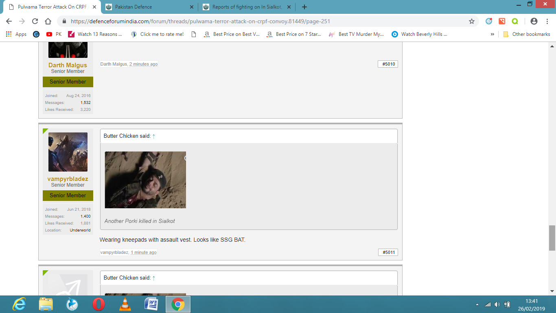Open the network signal tray icon
This screenshot has width=556, height=313.
488,304
